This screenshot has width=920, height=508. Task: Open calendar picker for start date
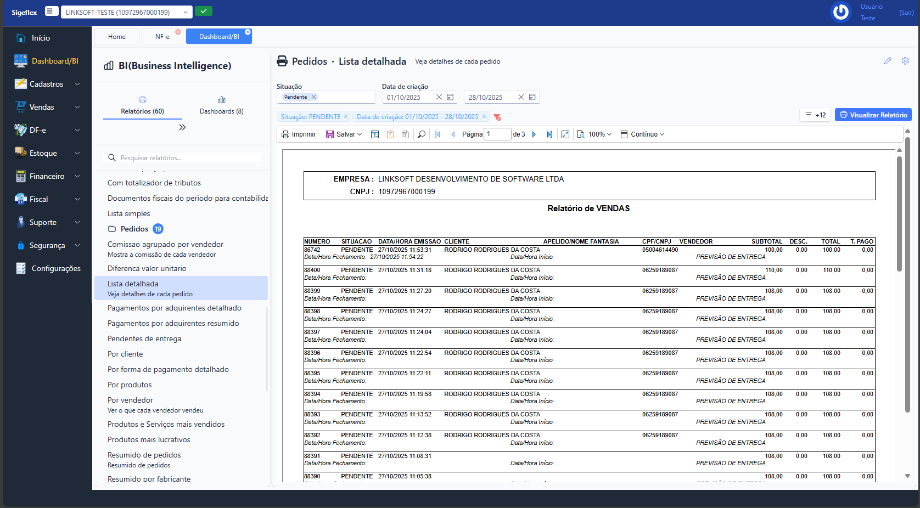450,97
